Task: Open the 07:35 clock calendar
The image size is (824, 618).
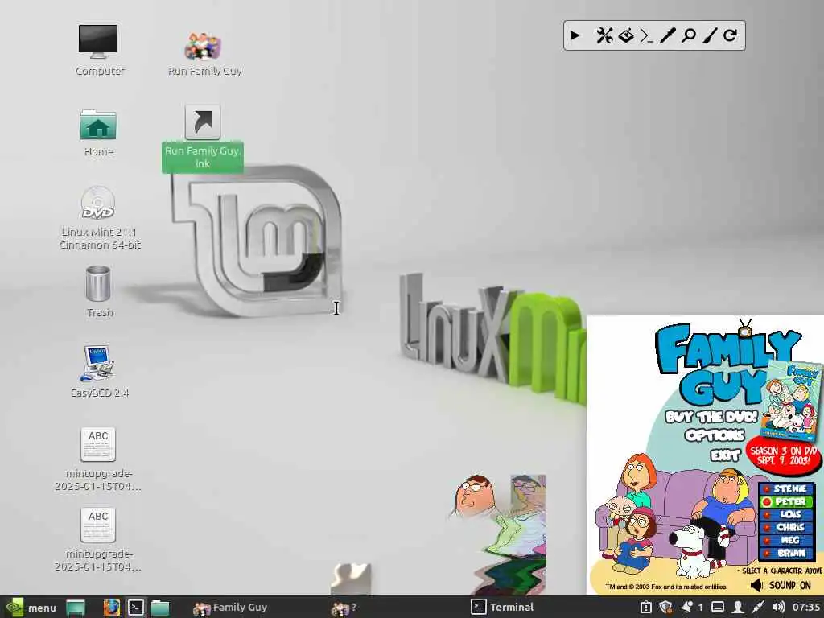Action: tap(806, 607)
